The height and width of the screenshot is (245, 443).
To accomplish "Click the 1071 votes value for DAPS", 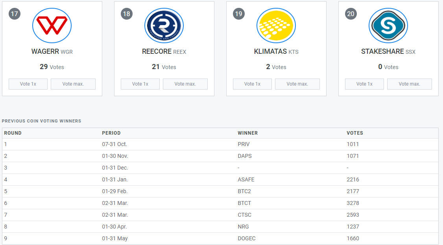I will (353, 156).
